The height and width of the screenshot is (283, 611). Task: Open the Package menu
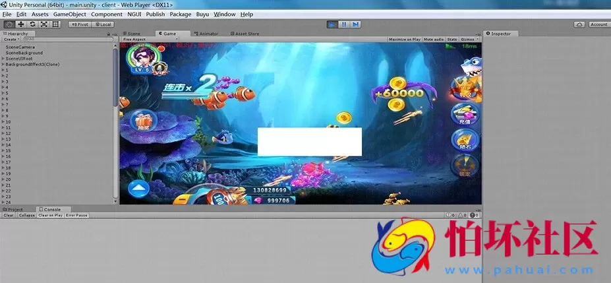(x=181, y=14)
